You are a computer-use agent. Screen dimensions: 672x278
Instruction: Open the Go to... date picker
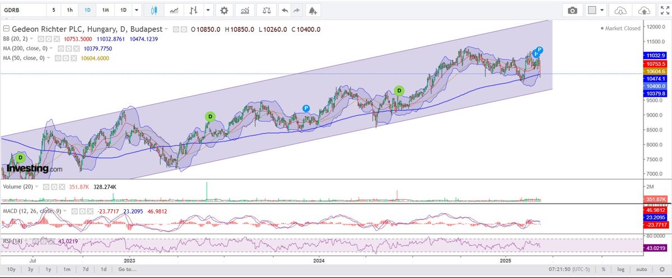point(127,269)
